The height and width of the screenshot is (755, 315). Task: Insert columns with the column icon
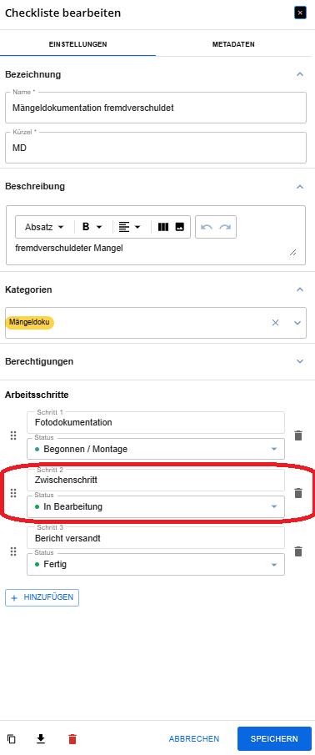pos(163,227)
